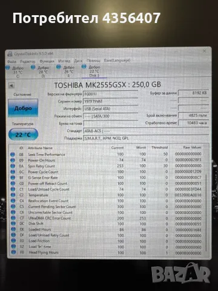
Task: Open the Функция menu
Action: click(x=47, y=61)
